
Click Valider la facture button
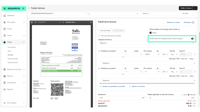point(186,8)
